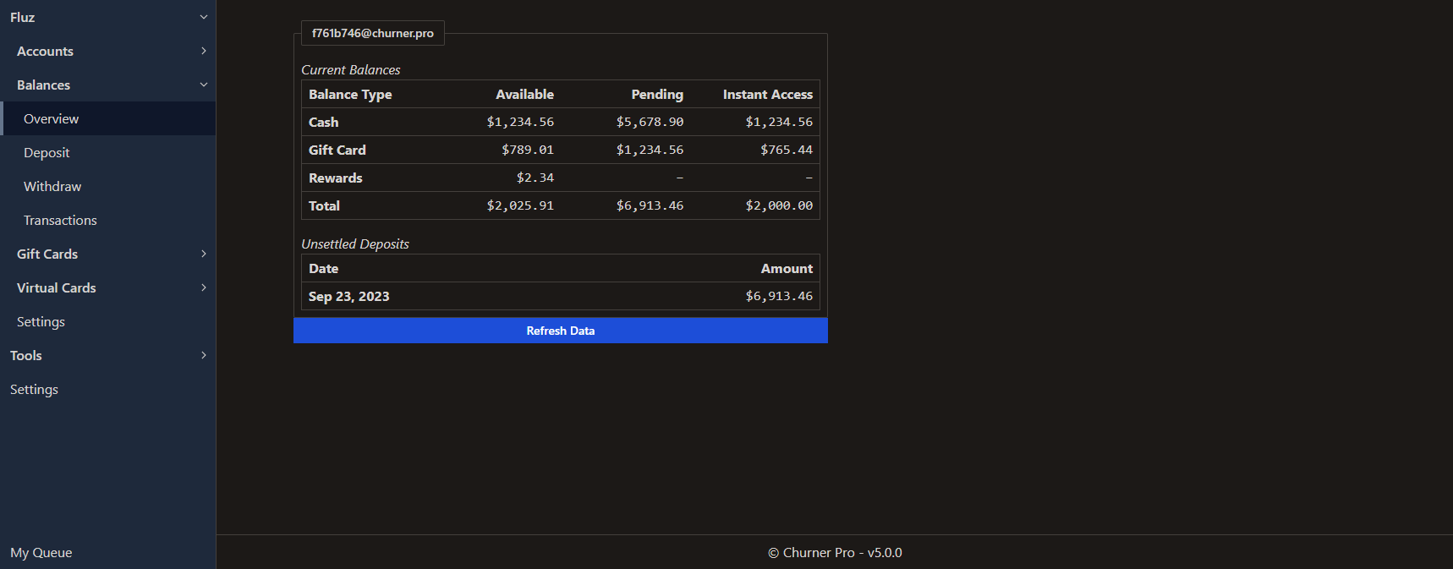Click the Cash balance row label
1453x569 pixels.
tap(323, 122)
